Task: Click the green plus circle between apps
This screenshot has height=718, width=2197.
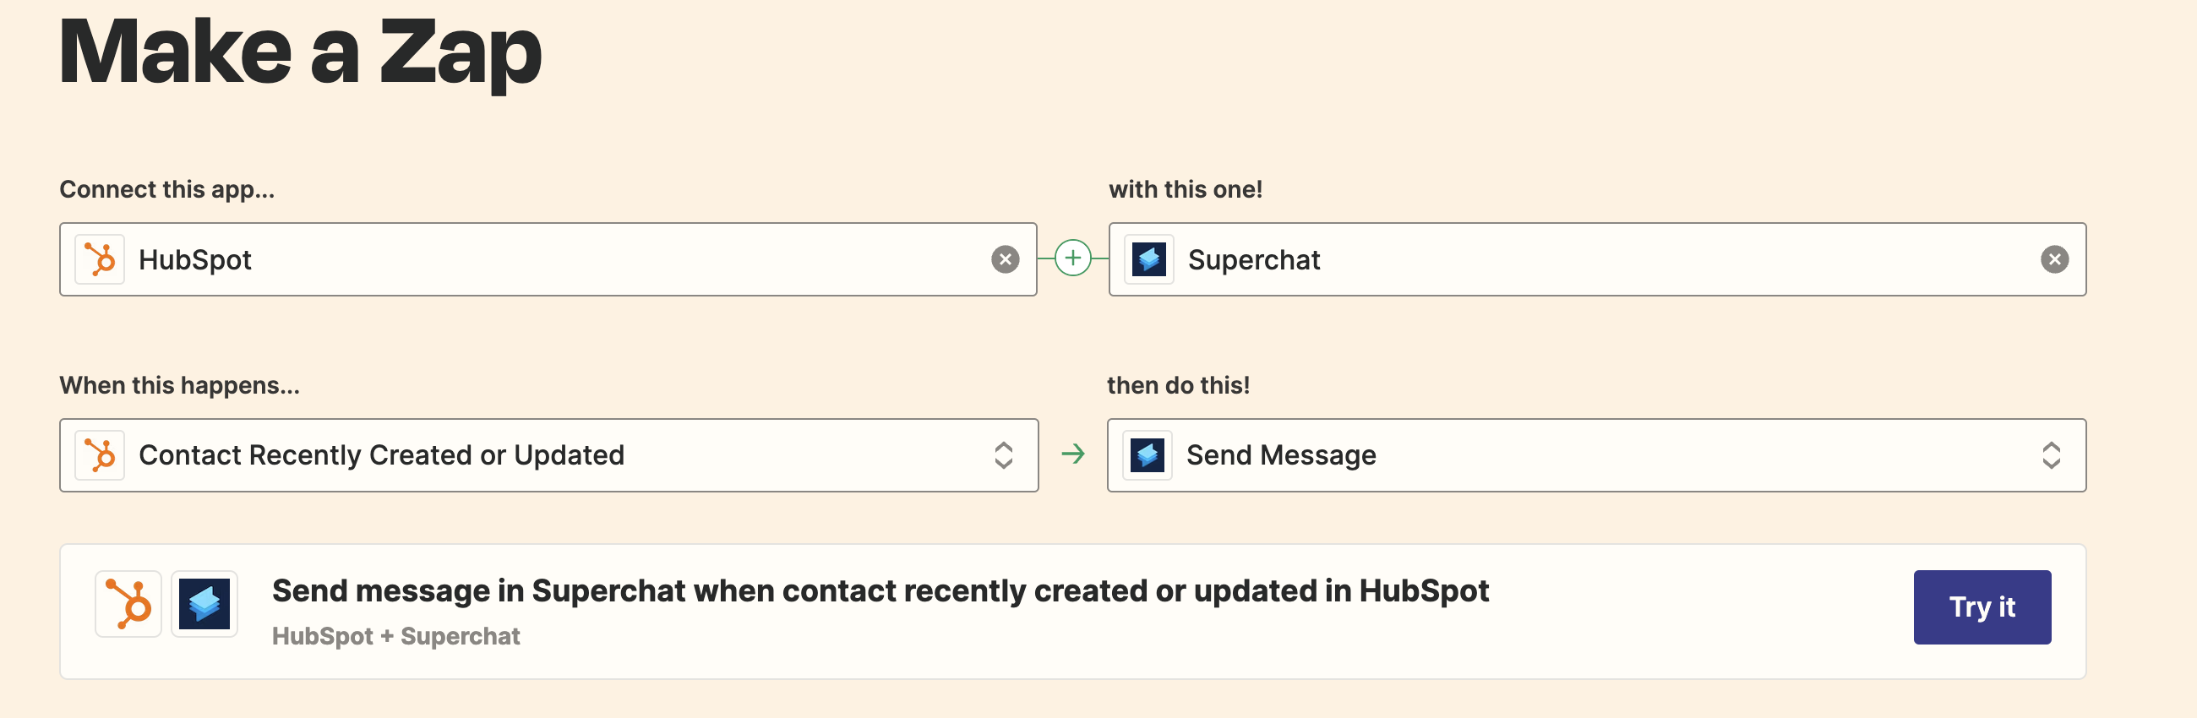Action: [1072, 258]
